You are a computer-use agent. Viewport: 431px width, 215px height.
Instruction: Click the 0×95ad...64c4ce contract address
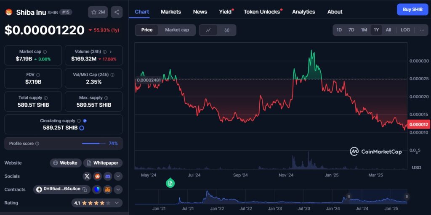point(62,189)
